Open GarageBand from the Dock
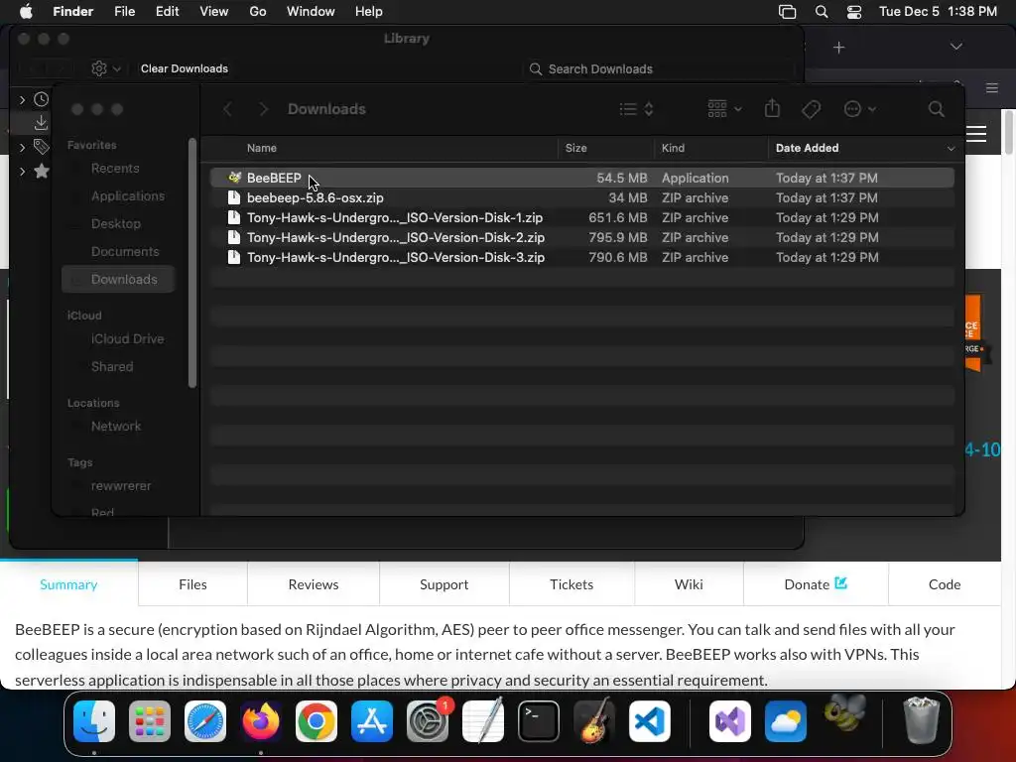Viewport: 1016px width, 762px height. 594,721
